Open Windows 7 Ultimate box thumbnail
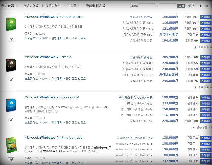Screen dimensions: 212x165 point(11,65)
